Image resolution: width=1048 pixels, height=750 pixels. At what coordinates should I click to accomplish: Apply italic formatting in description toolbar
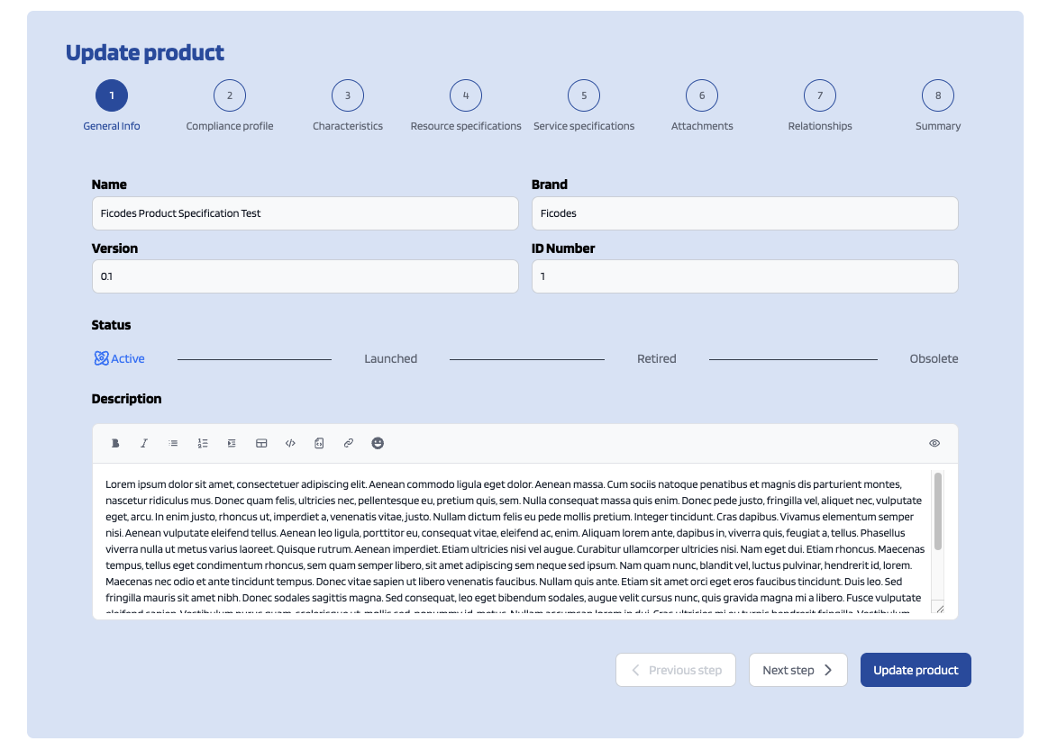click(x=144, y=443)
